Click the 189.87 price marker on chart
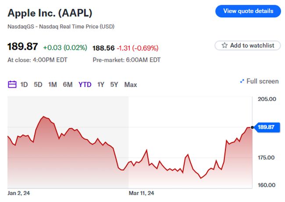Viewport: 285px width, 202px height. pos(266,127)
